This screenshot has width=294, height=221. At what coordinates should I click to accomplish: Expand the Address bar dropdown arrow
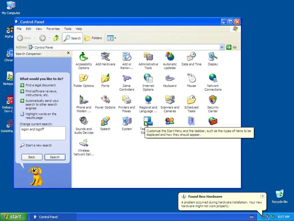coord(222,47)
